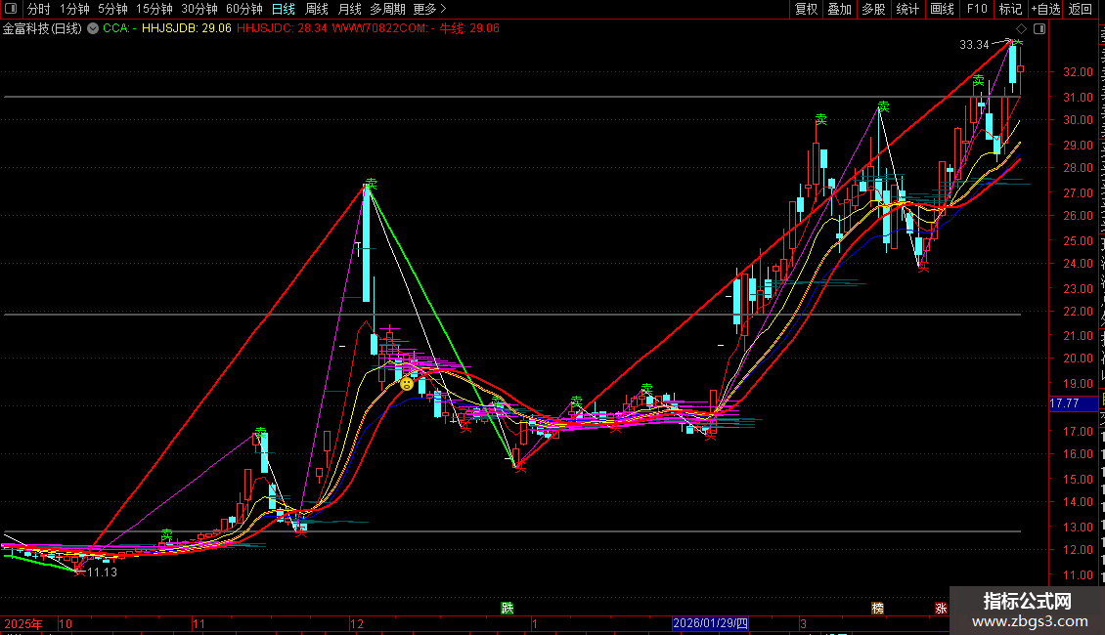Click the 返回 back button
Screen dimensions: 1105x635
click(1081, 9)
